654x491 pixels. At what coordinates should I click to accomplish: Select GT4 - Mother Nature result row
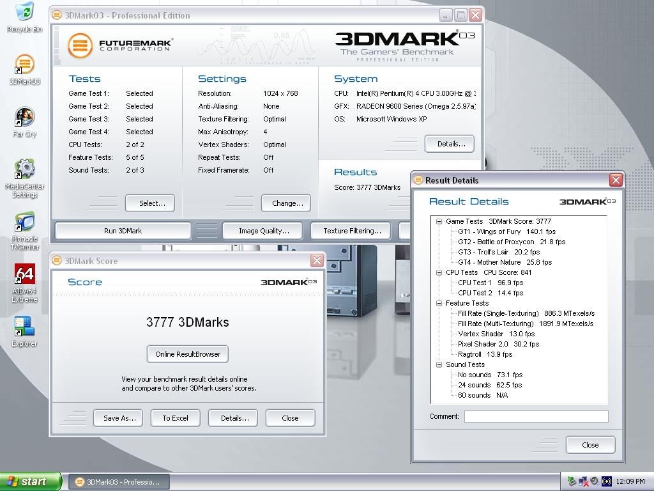pos(505,262)
